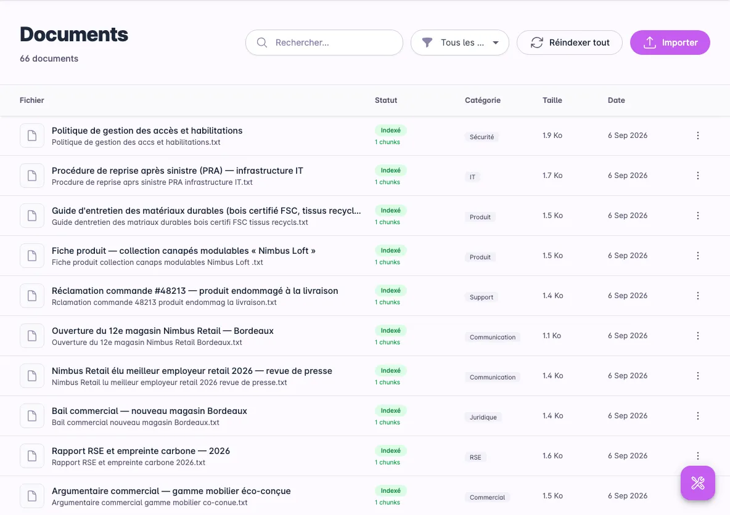
Task: Open document Bail commercial — nouveau magasin Bordeaux
Action: coord(149,411)
